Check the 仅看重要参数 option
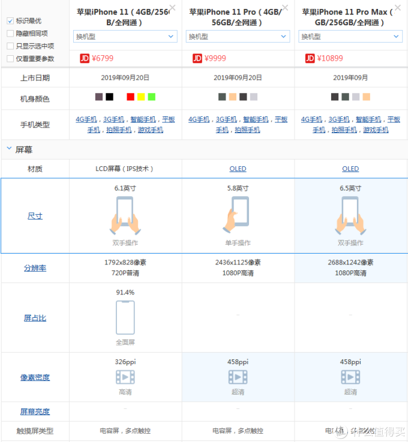This screenshot has width=408, height=442. pos(10,59)
